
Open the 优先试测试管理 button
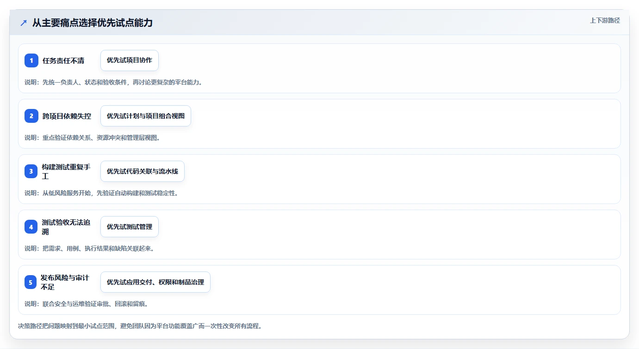click(x=130, y=227)
